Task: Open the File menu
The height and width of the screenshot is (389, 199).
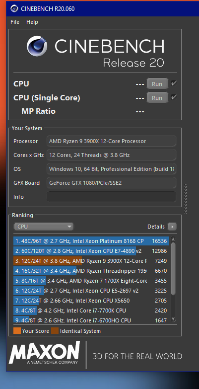Action: pos(15,22)
